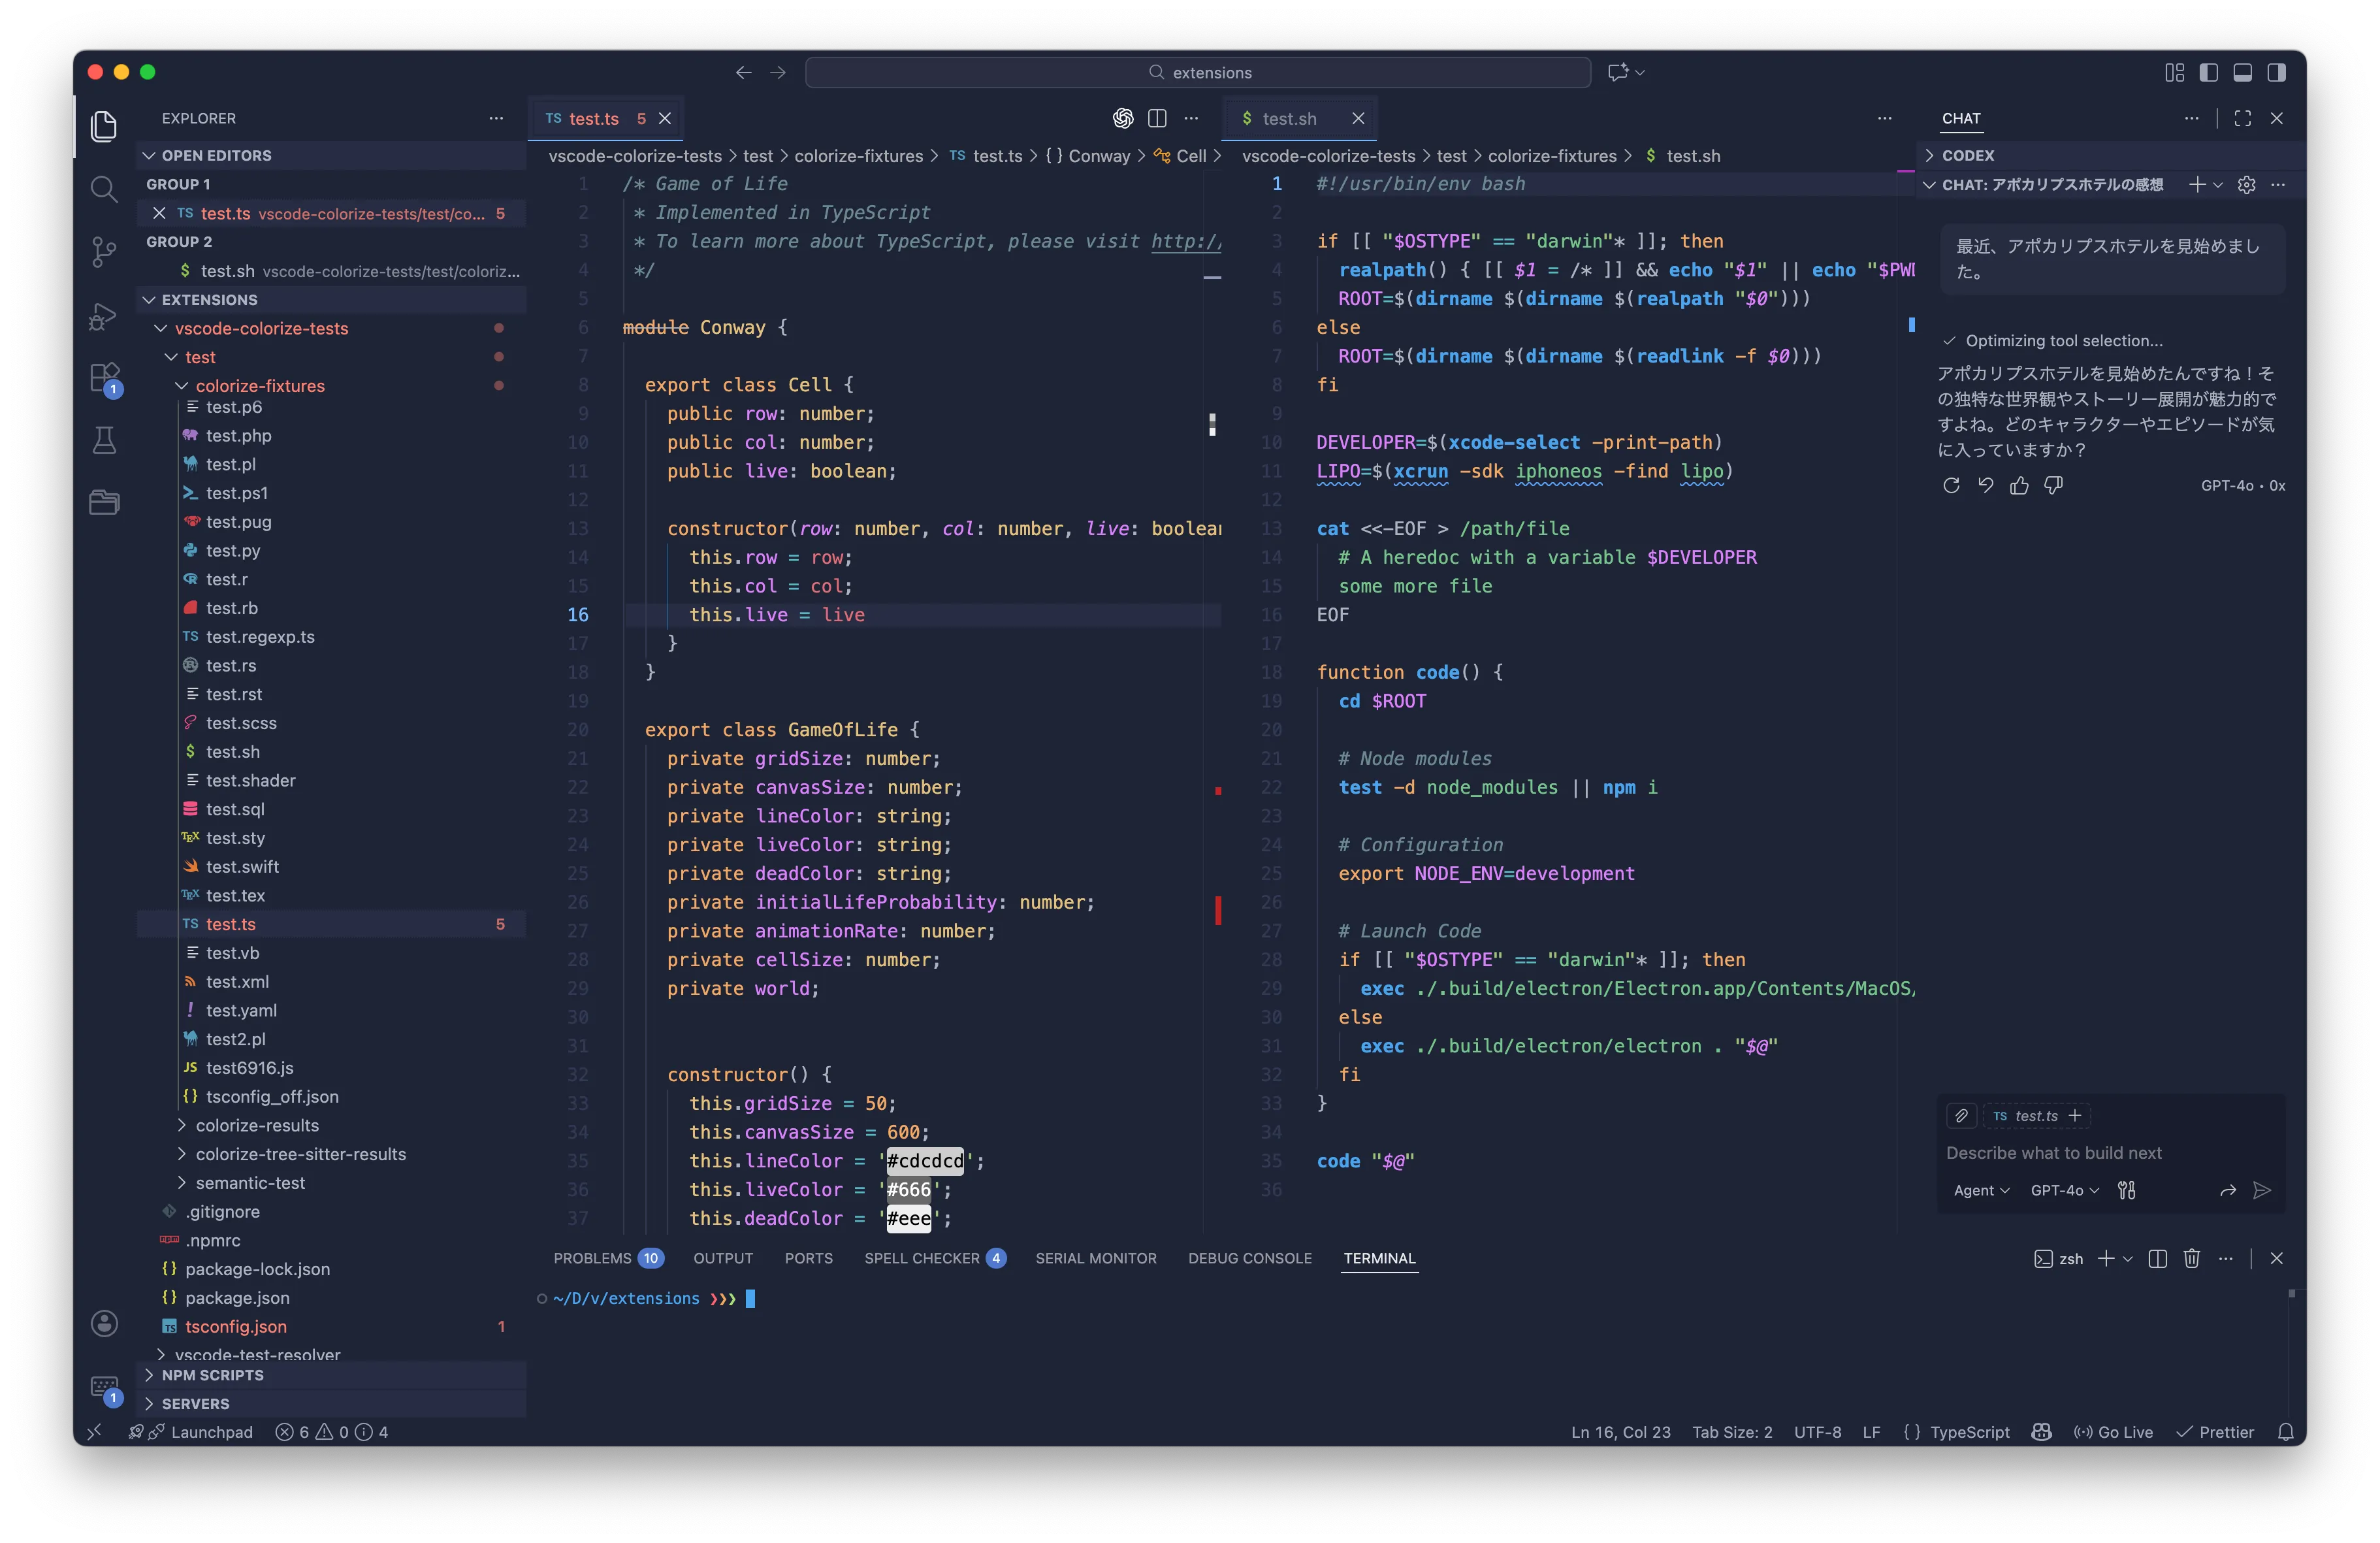Toggle the secondary side bar layout button
Image resolution: width=2380 pixels, height=1543 pixels.
pyautogui.click(x=2276, y=72)
